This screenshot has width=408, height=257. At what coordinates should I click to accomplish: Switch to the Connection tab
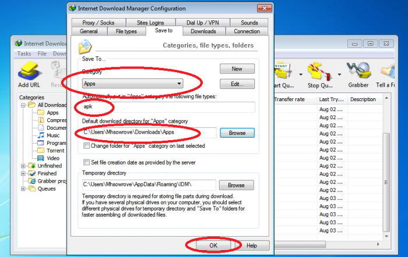click(247, 31)
